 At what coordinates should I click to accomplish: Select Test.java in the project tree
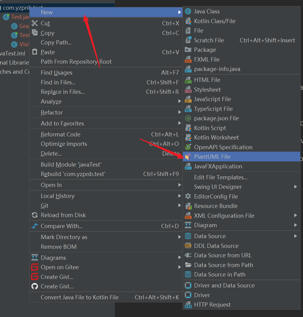(x=20, y=17)
